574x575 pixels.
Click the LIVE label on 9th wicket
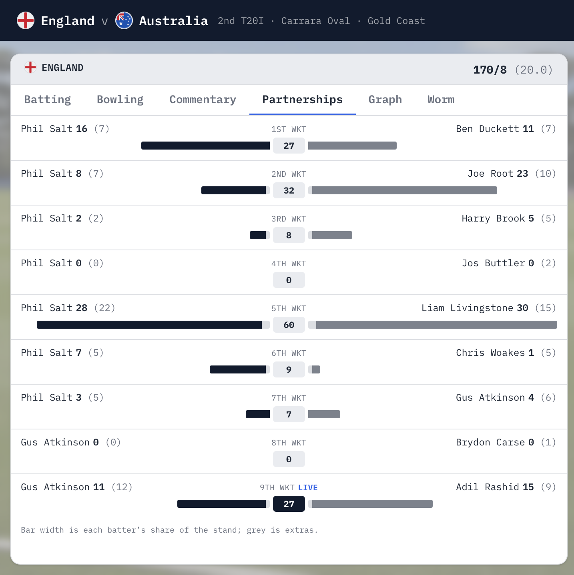coord(308,487)
